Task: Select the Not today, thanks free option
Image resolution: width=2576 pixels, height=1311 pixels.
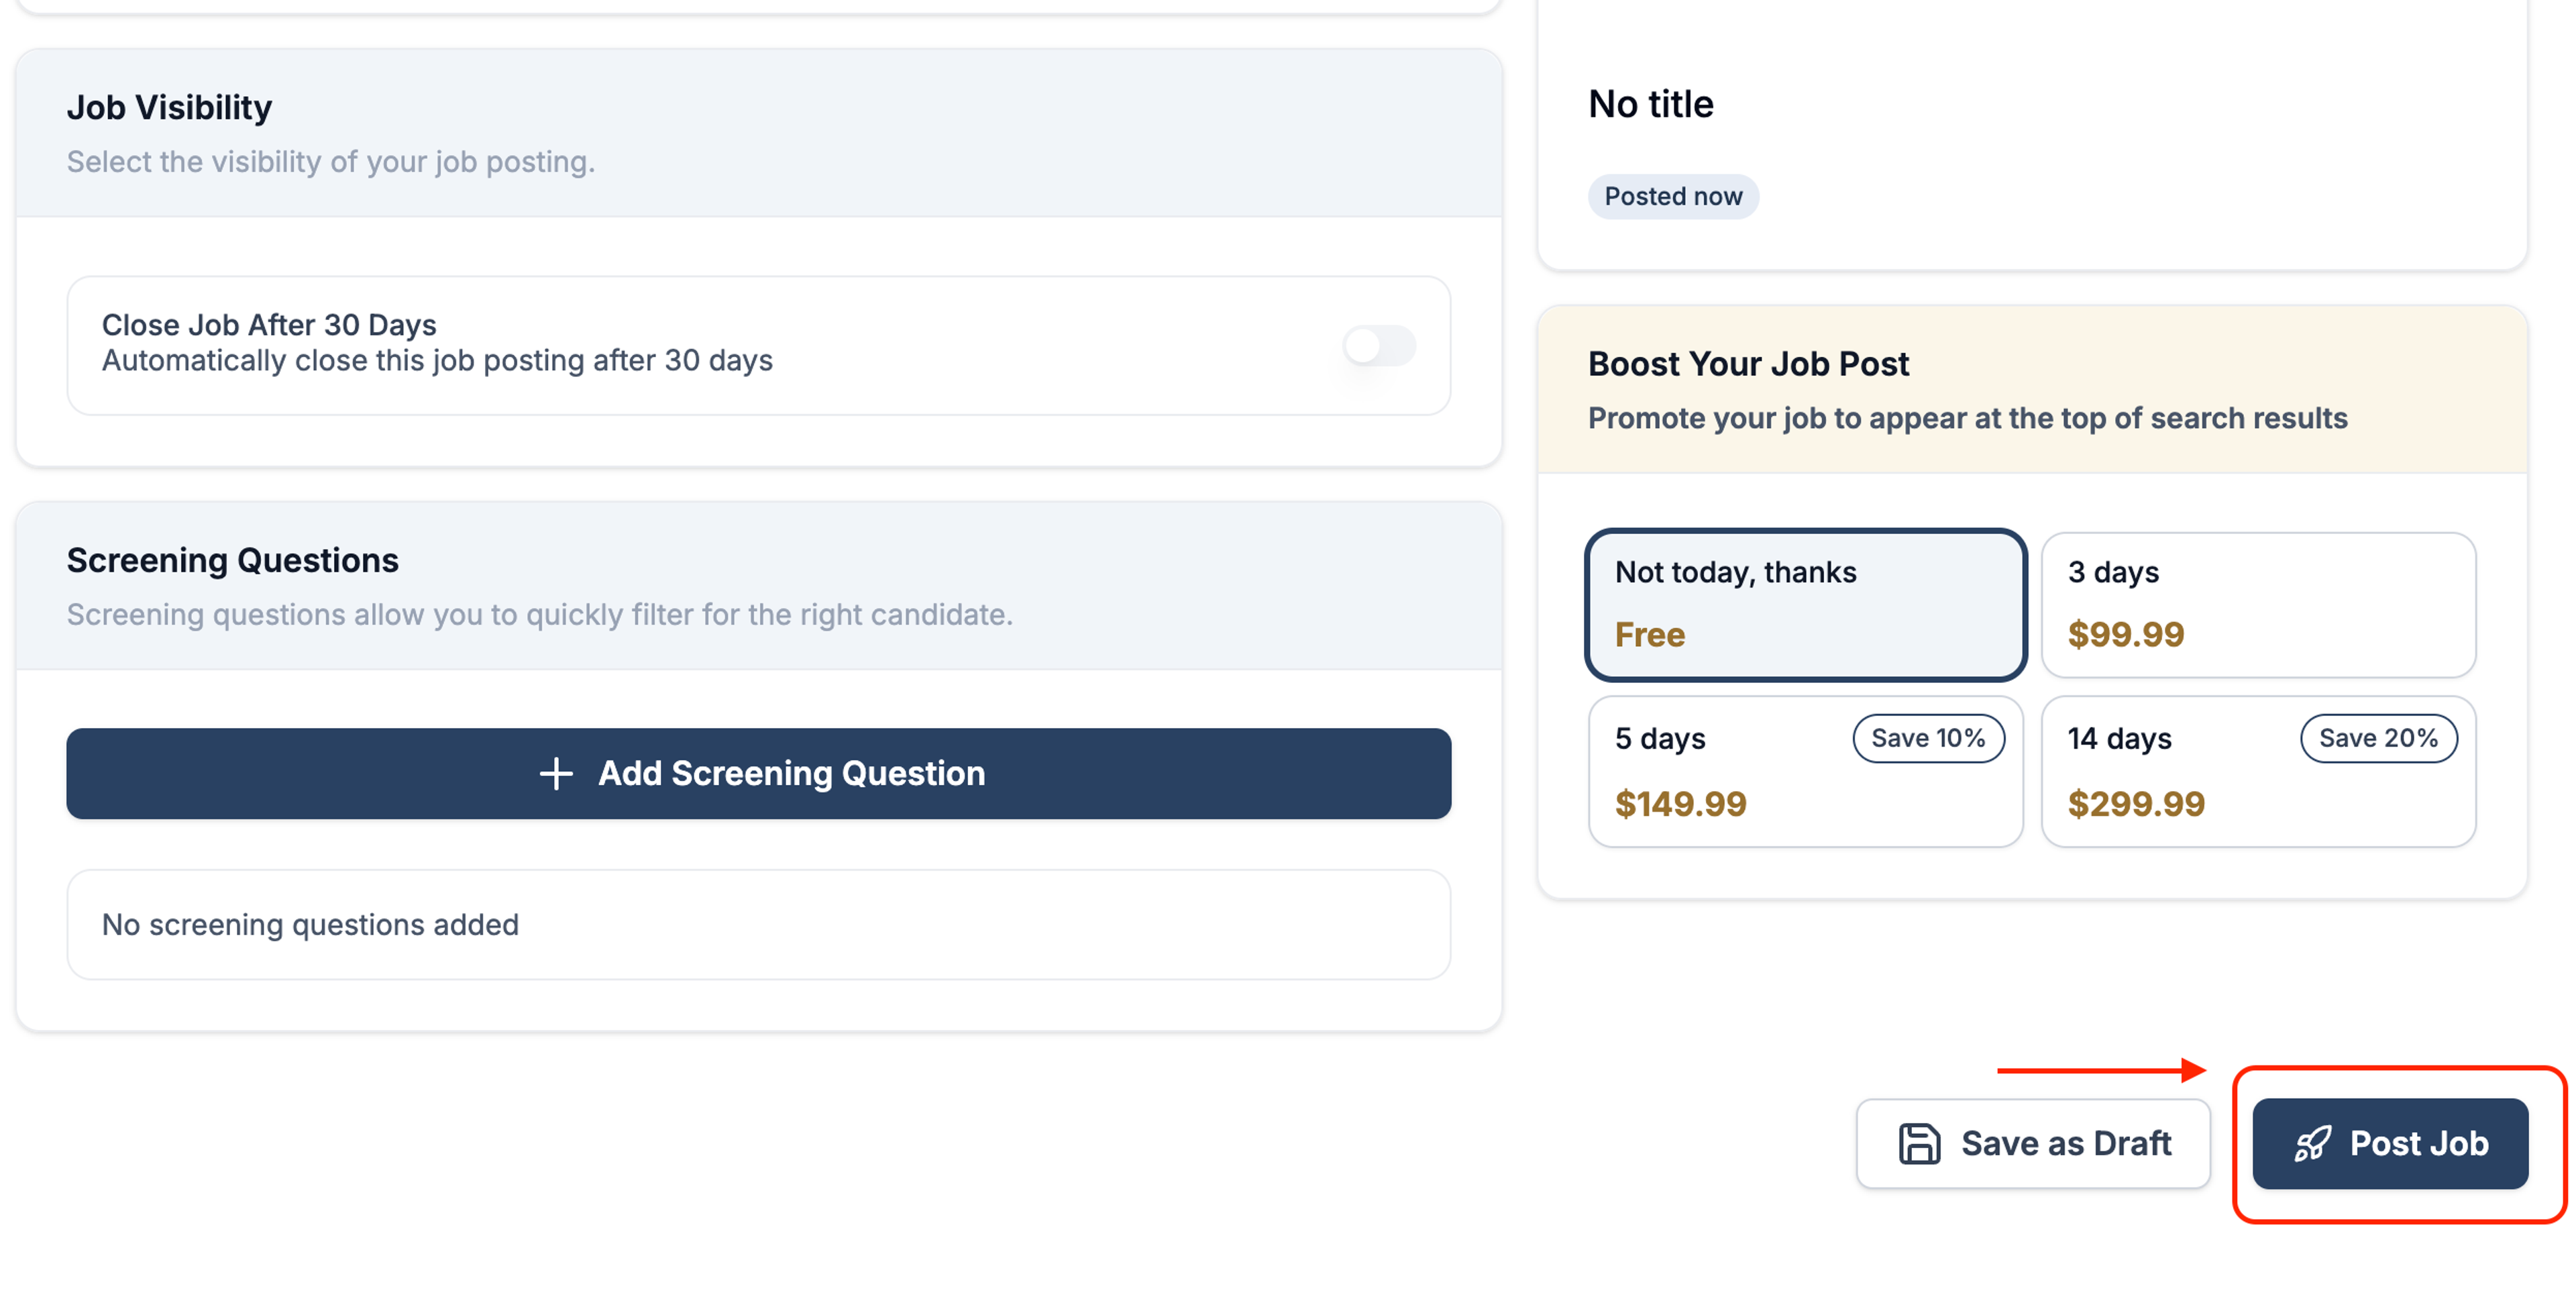Action: (x=1805, y=604)
